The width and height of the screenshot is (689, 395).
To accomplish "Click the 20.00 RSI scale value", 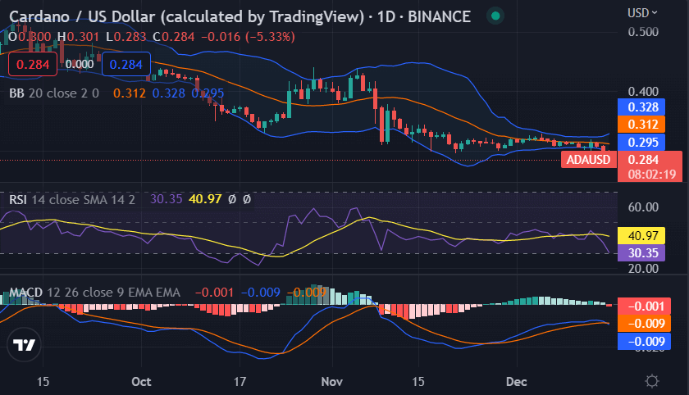I will 643,269.
